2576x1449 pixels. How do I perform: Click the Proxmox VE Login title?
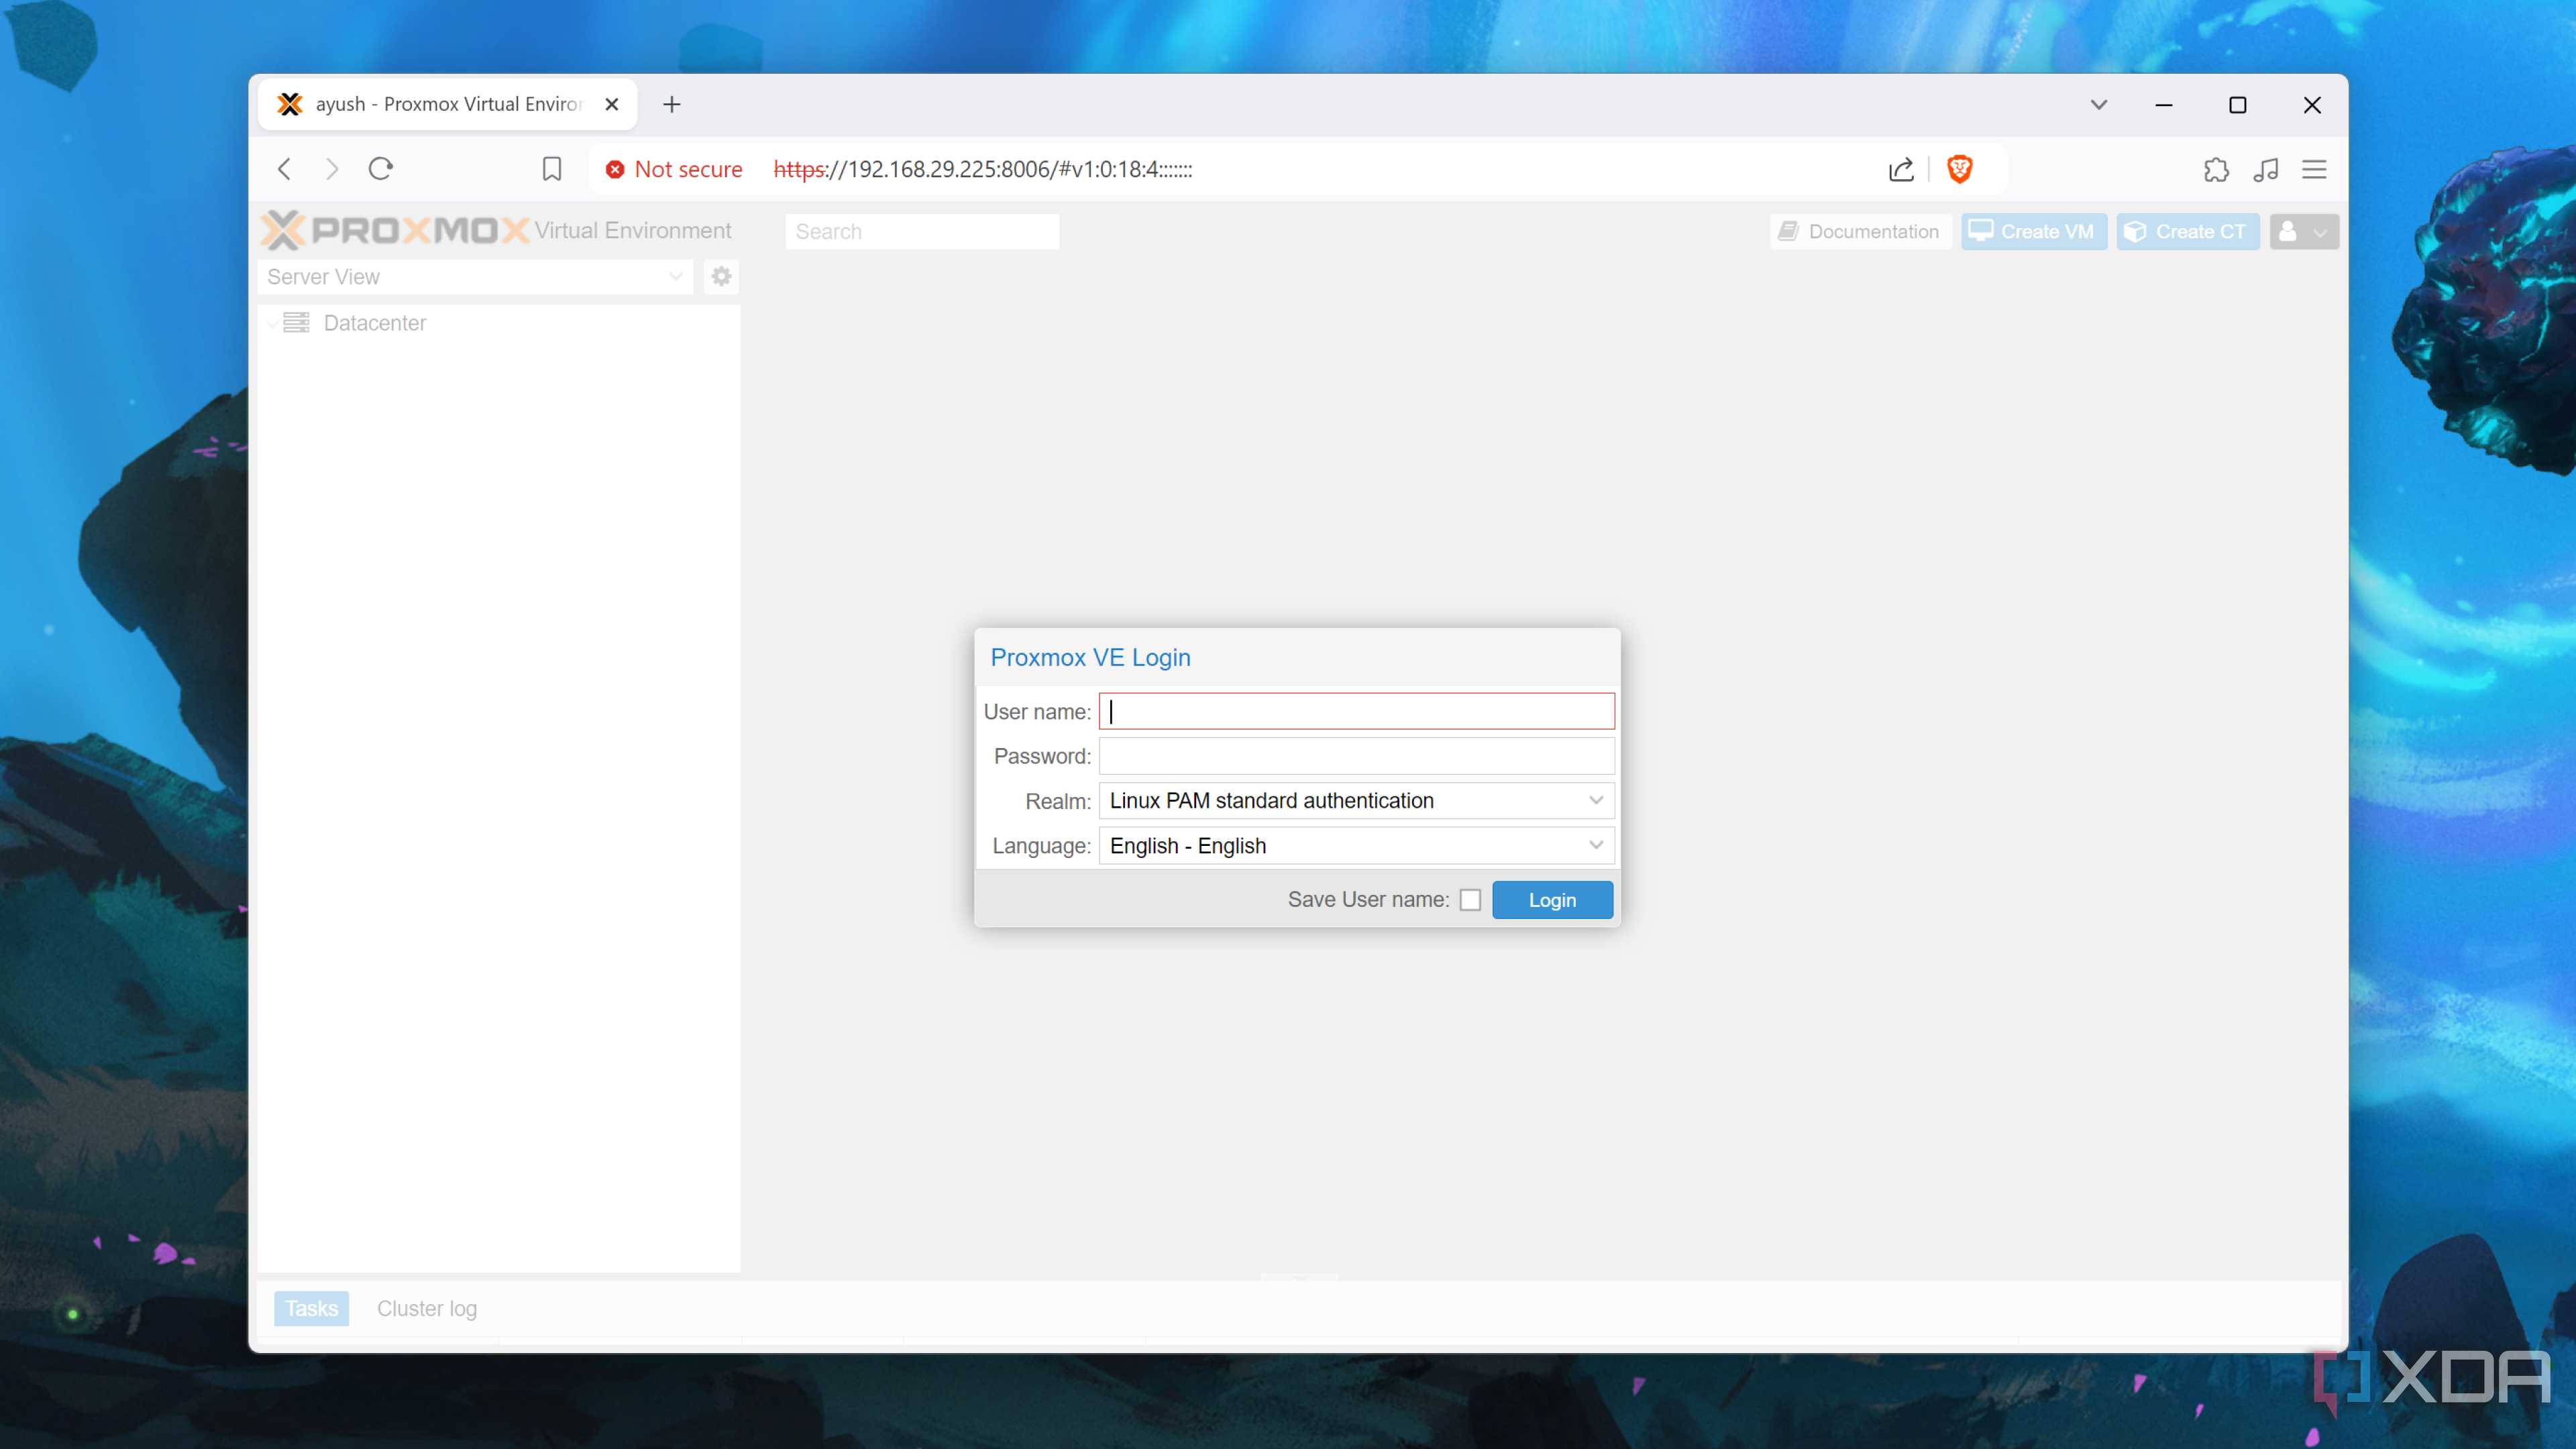pyautogui.click(x=1090, y=657)
